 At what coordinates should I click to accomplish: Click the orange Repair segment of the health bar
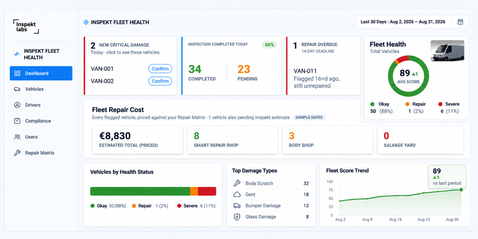194,191
